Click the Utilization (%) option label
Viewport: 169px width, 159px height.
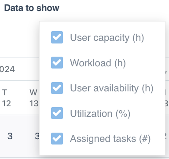100,114
